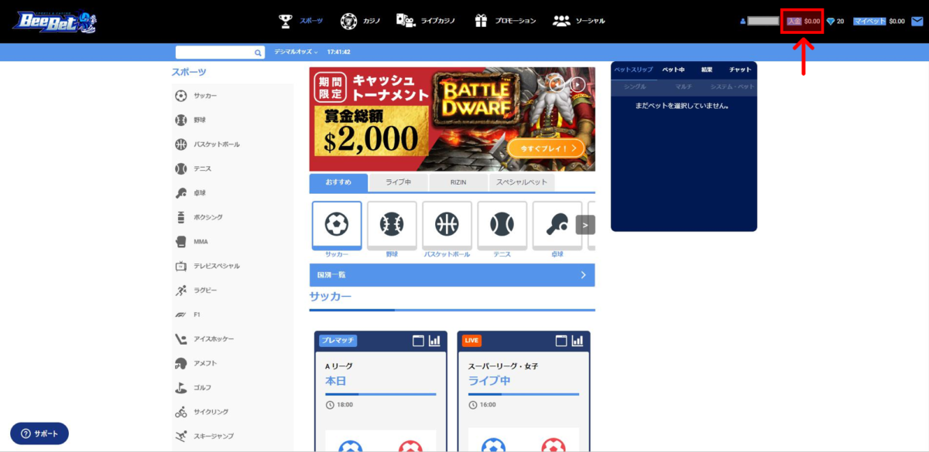
Task: Open the サポート help button
Action: (x=39, y=433)
